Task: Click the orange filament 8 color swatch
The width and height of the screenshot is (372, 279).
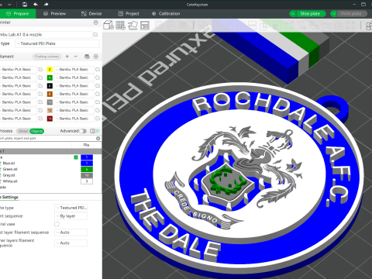Action: 50,94
